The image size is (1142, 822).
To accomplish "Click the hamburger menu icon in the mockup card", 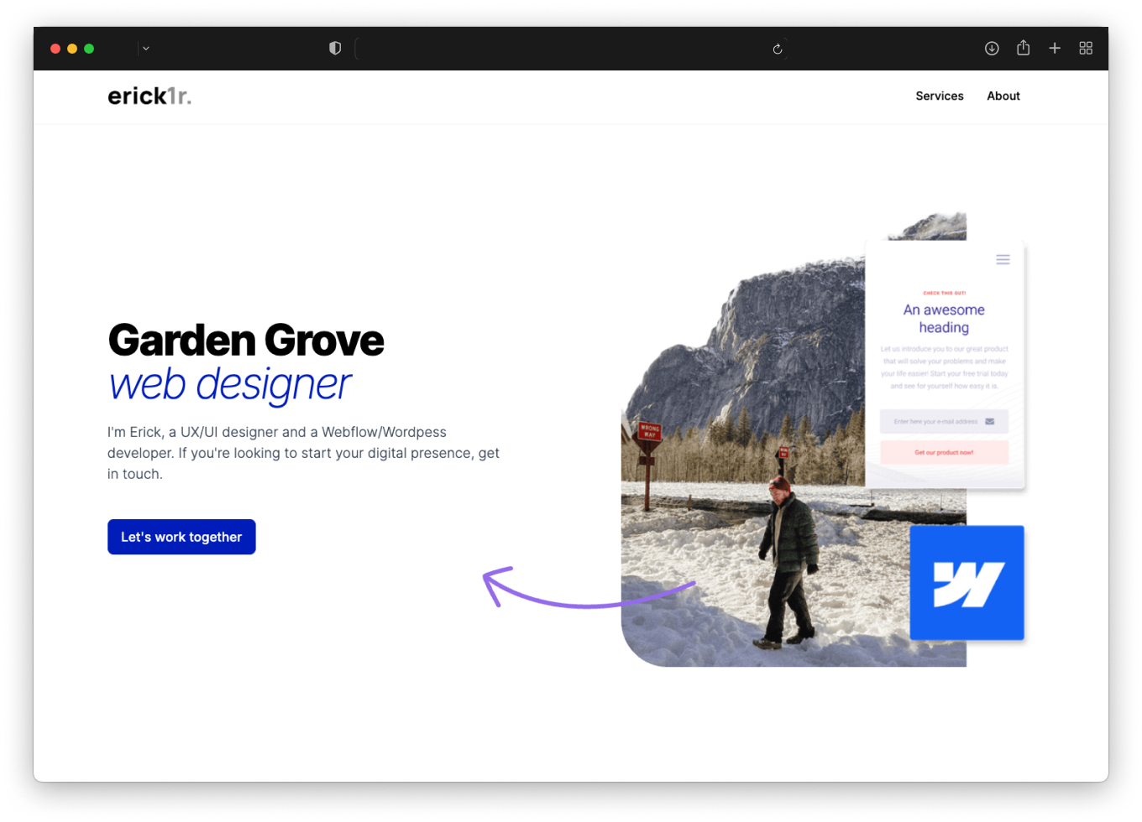I will (1003, 259).
